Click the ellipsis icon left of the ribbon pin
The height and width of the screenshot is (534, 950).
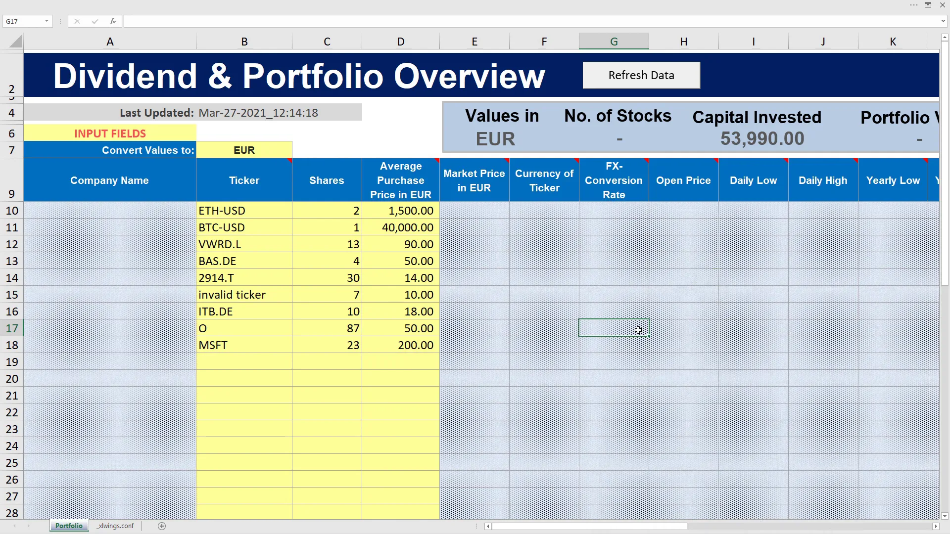[913, 5]
